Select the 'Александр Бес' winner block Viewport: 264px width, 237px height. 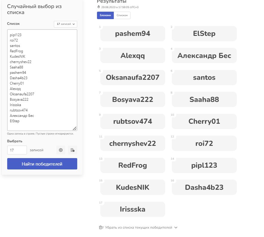pyautogui.click(x=204, y=56)
